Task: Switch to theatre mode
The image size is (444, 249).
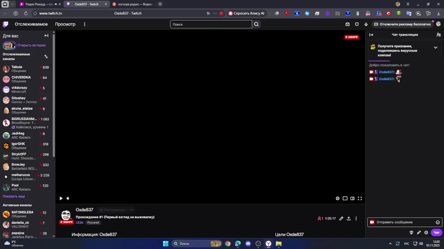Action: (x=345, y=199)
